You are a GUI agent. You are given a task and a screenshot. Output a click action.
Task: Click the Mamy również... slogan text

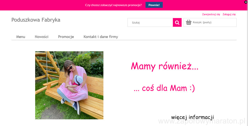click(165, 66)
